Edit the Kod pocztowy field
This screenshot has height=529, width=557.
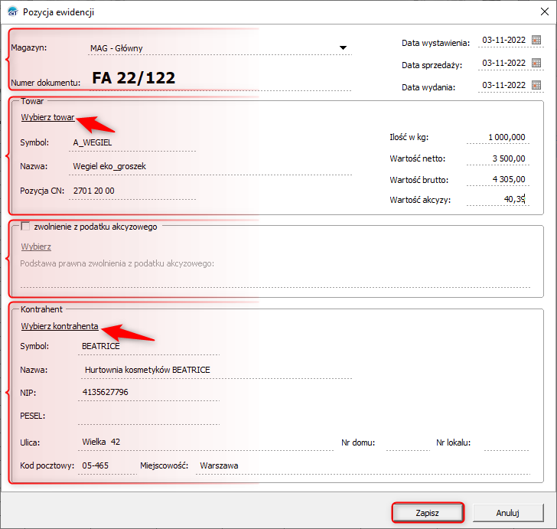click(x=107, y=466)
